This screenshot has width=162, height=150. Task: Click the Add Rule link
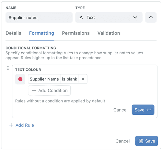pyautogui.click(x=22, y=125)
